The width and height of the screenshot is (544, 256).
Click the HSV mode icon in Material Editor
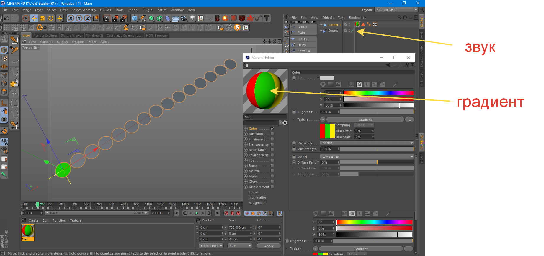(359, 84)
